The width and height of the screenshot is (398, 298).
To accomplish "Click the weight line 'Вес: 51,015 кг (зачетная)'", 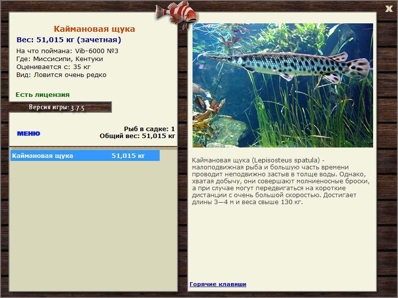I will pyautogui.click(x=69, y=40).
